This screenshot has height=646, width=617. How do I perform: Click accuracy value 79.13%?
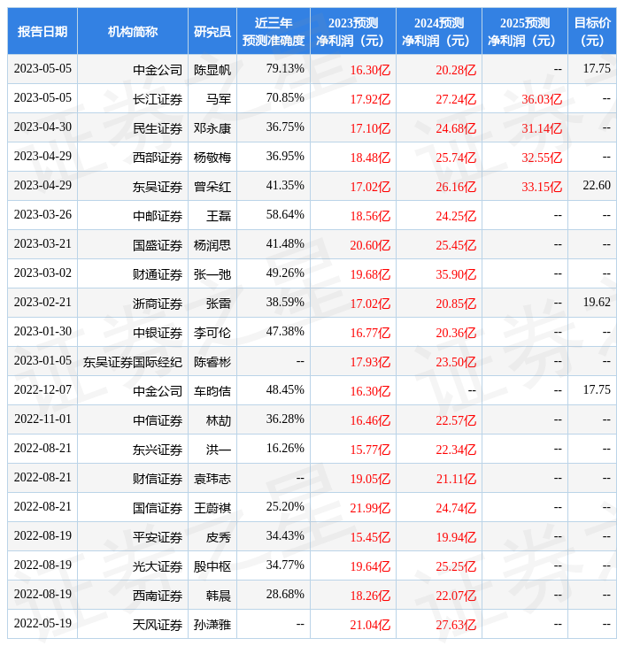point(285,68)
